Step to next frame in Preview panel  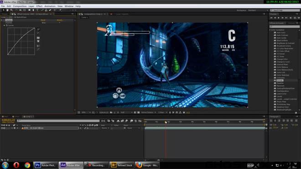click(x=282, y=18)
